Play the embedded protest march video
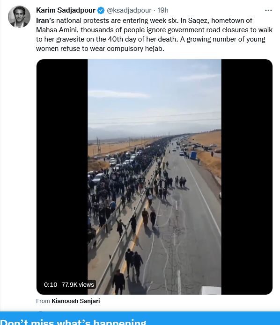This screenshot has width=280, height=325. pos(155,177)
